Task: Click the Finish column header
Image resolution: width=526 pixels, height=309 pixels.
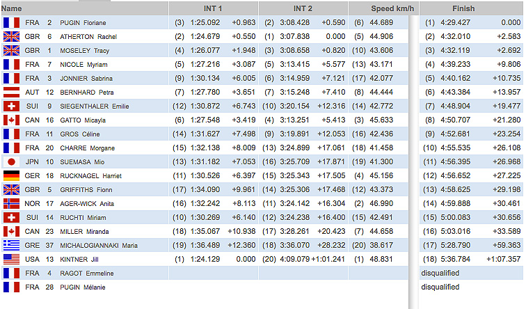Action: 463,8
